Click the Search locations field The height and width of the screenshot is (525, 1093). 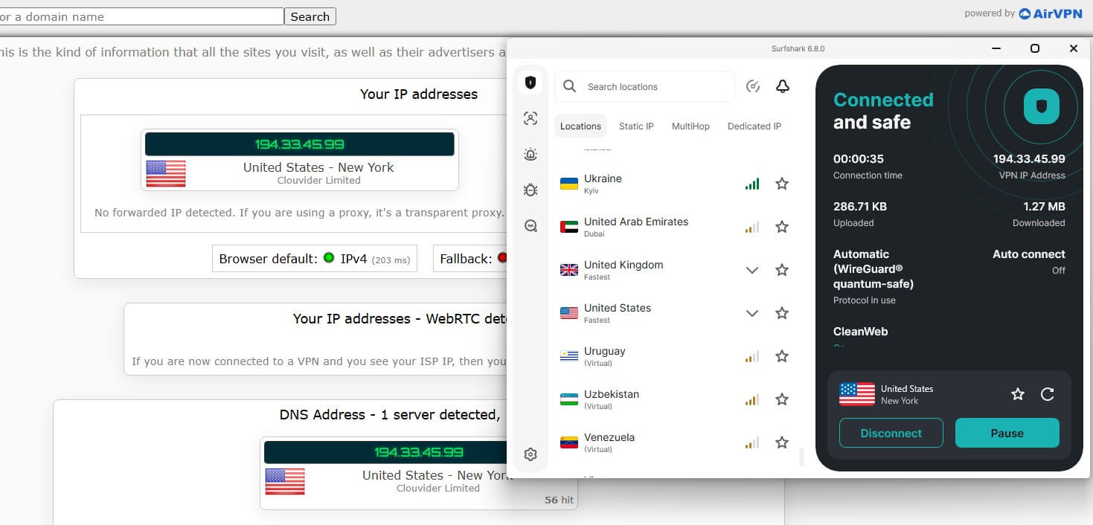click(x=644, y=86)
